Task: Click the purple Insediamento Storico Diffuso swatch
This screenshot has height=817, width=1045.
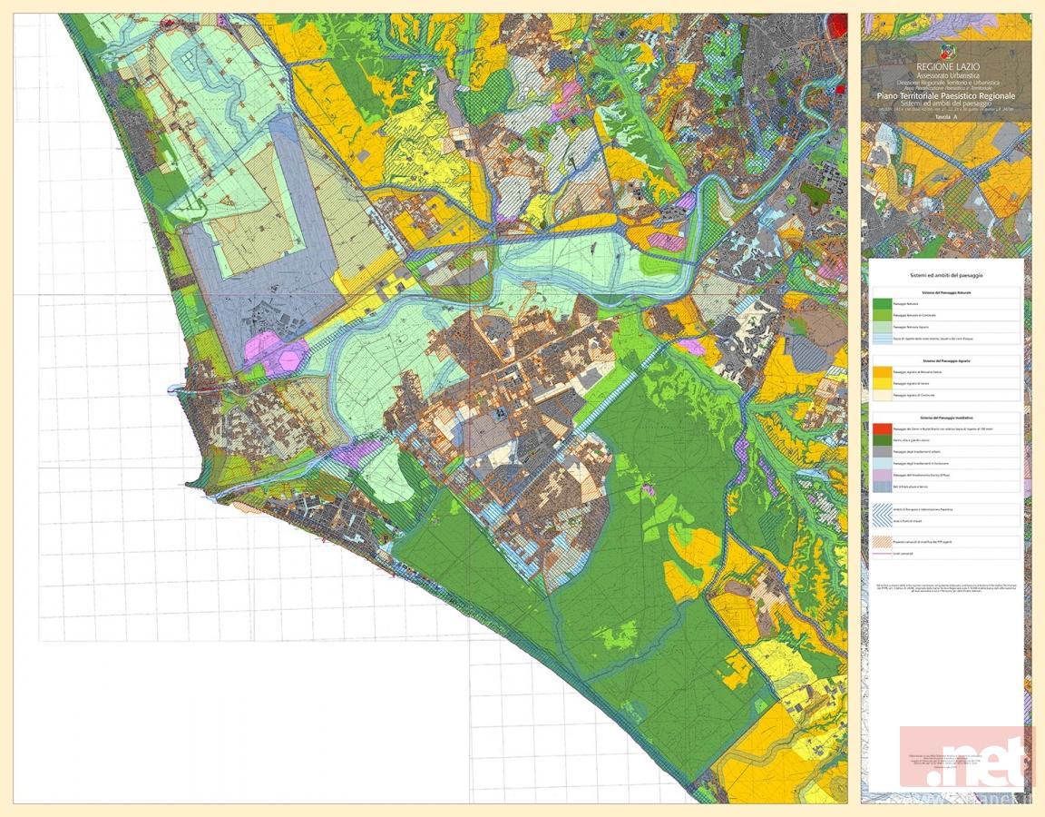Action: tap(881, 475)
